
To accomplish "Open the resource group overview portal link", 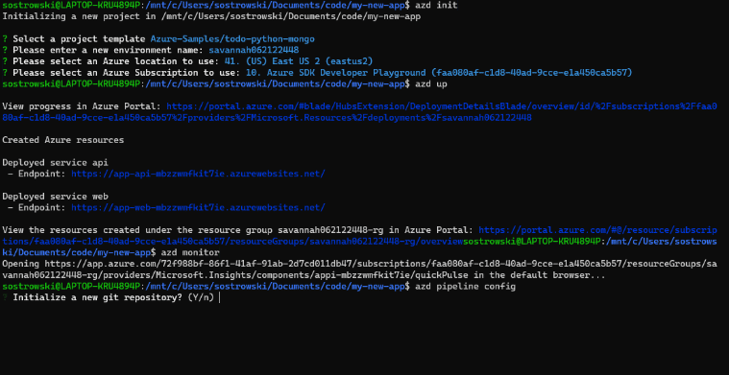I will (x=360, y=235).
